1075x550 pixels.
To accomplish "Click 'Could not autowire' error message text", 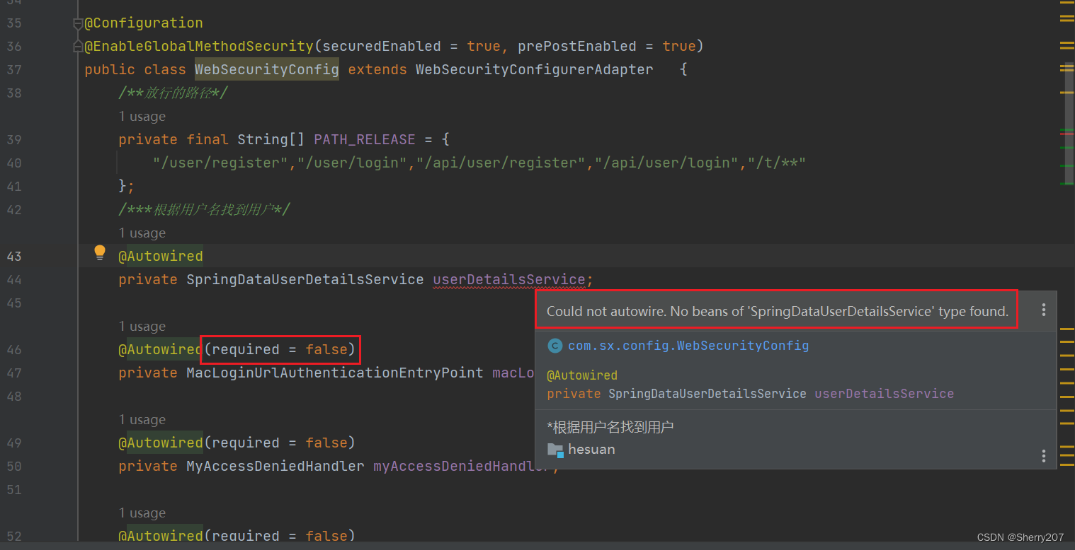I will tap(778, 311).
